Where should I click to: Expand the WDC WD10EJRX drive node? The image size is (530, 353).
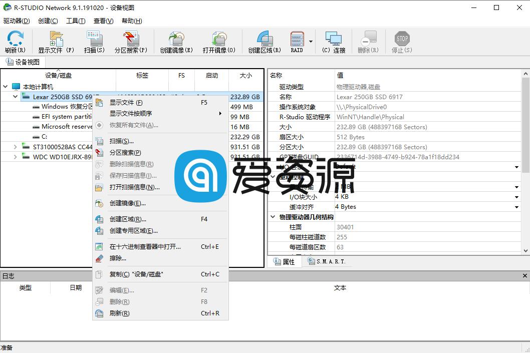coord(15,157)
